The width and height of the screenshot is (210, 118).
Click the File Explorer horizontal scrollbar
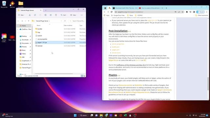click(x=54, y=74)
